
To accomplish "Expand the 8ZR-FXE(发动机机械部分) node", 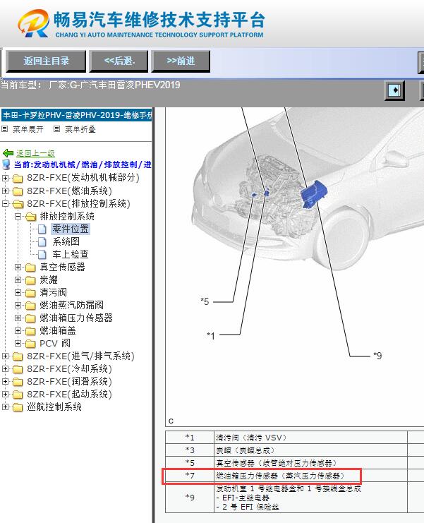I will (x=5, y=178).
